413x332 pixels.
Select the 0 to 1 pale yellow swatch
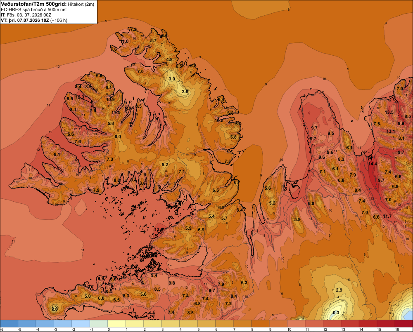[x=117, y=324]
